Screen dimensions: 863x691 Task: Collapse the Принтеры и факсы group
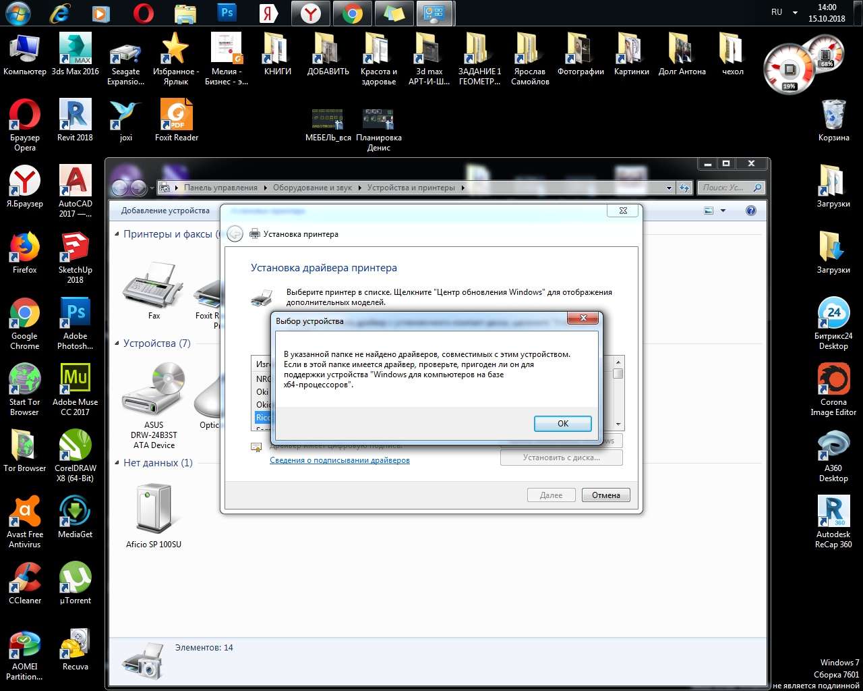pyautogui.click(x=117, y=234)
